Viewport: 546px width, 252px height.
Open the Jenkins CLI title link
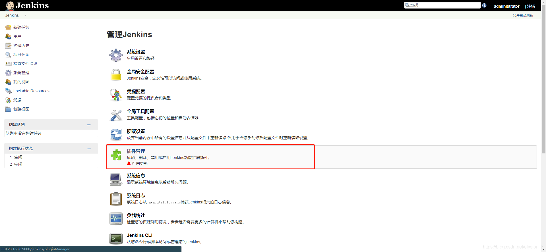tap(140, 235)
